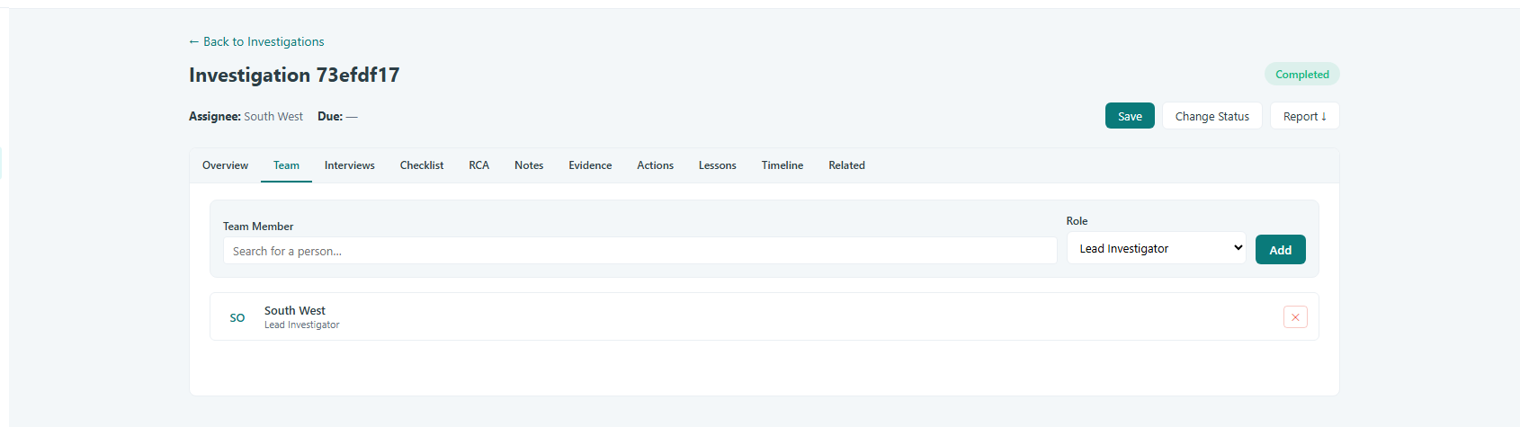
Task: Open the Report download menu
Action: [x=1304, y=116]
